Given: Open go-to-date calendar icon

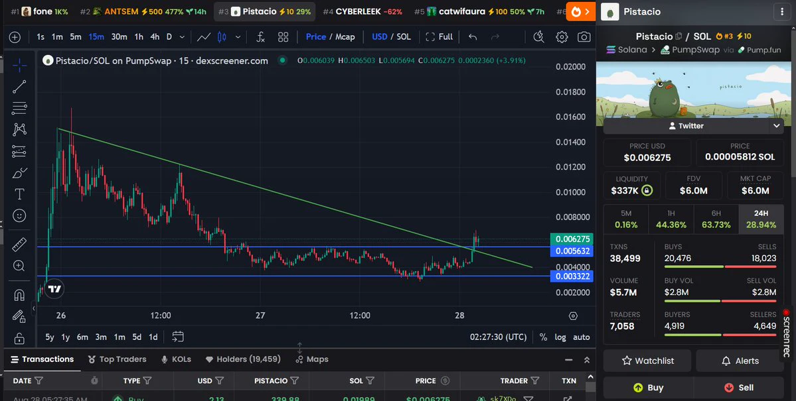Looking at the screenshot, I should click(x=178, y=337).
